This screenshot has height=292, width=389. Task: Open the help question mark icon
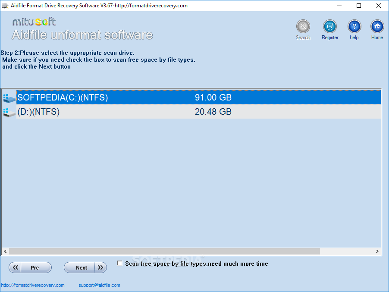(x=354, y=26)
